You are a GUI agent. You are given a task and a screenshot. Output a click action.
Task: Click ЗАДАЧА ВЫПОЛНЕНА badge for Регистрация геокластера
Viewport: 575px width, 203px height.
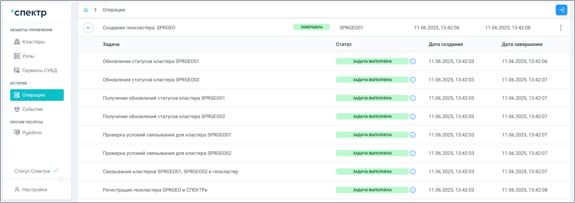pyautogui.click(x=372, y=190)
